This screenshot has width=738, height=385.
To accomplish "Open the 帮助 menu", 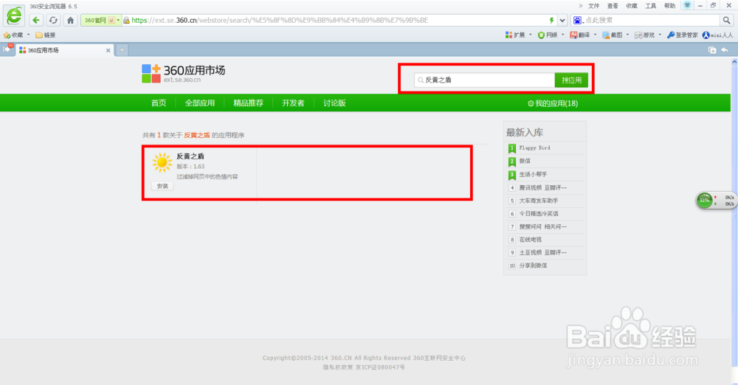I will point(669,6).
